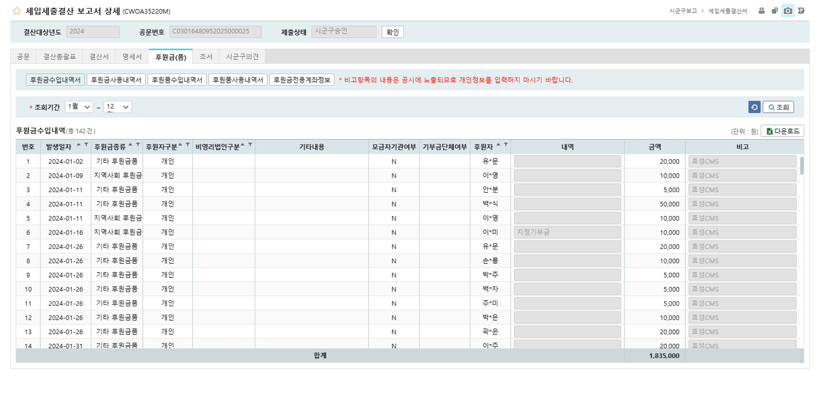Sort by 발생일자 using its sort arrow
The image size is (820, 398).
coord(78,145)
